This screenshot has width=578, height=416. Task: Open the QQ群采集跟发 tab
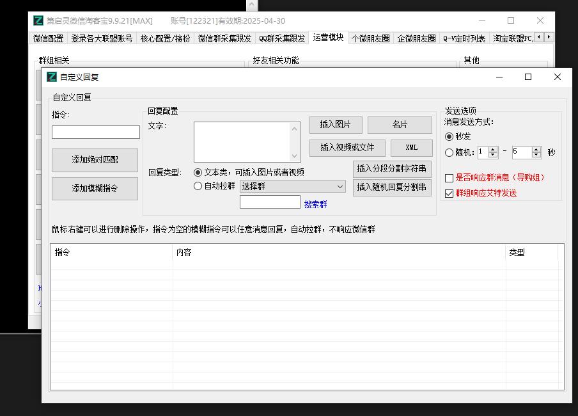pos(282,38)
